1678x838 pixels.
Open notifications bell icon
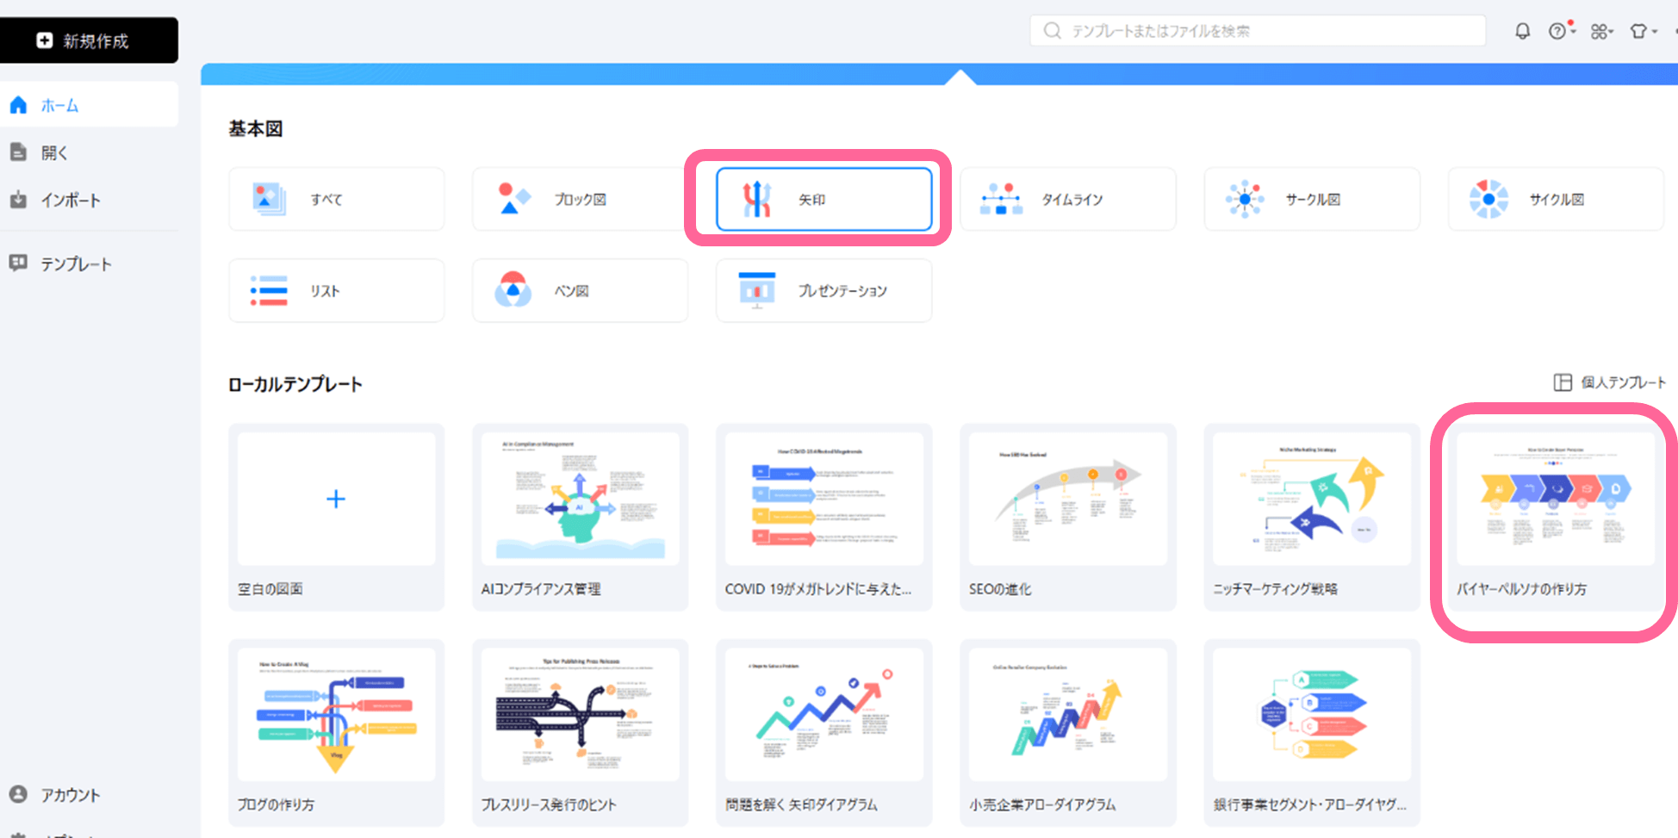point(1522,31)
